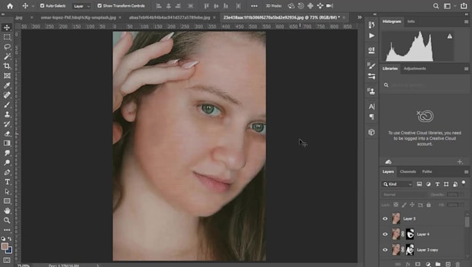Select the Move tool
Screen dimensions: 472x267
click(7, 27)
